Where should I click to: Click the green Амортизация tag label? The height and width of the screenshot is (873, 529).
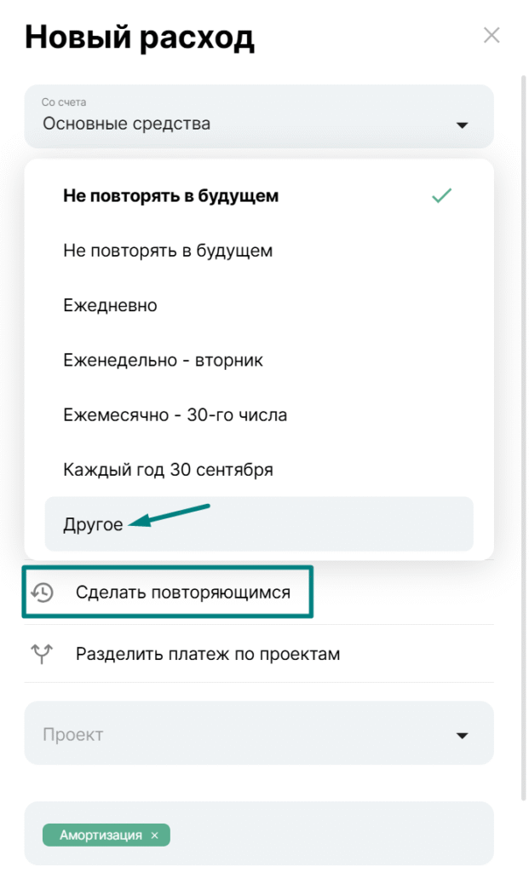point(101,835)
